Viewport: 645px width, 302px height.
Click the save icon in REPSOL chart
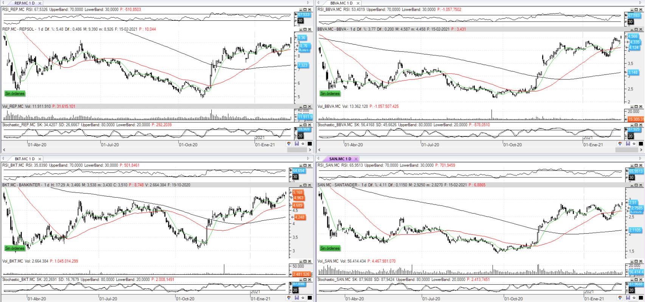(x=297, y=144)
